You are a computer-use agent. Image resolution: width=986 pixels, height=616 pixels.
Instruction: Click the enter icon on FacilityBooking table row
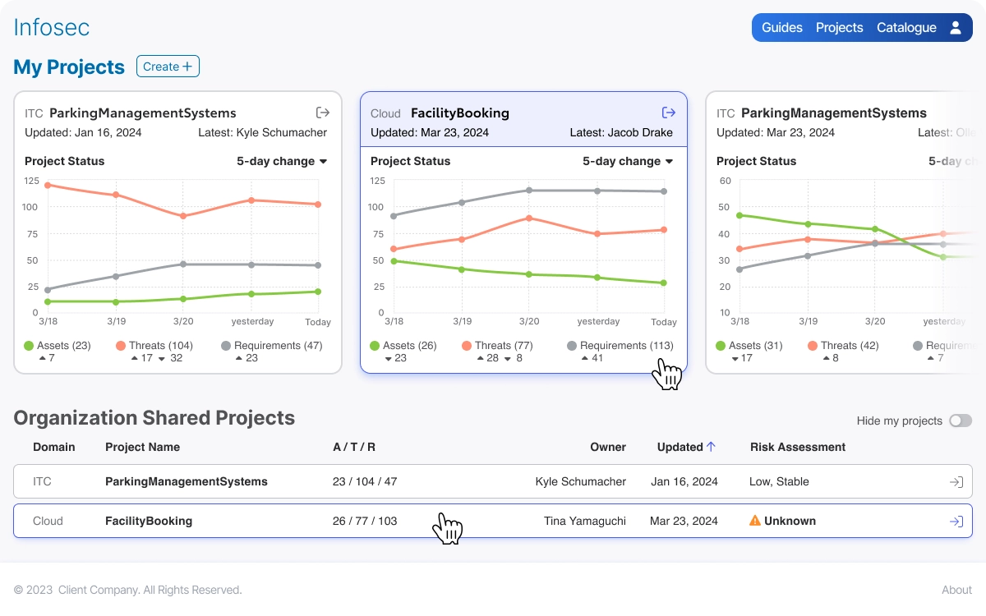956,522
